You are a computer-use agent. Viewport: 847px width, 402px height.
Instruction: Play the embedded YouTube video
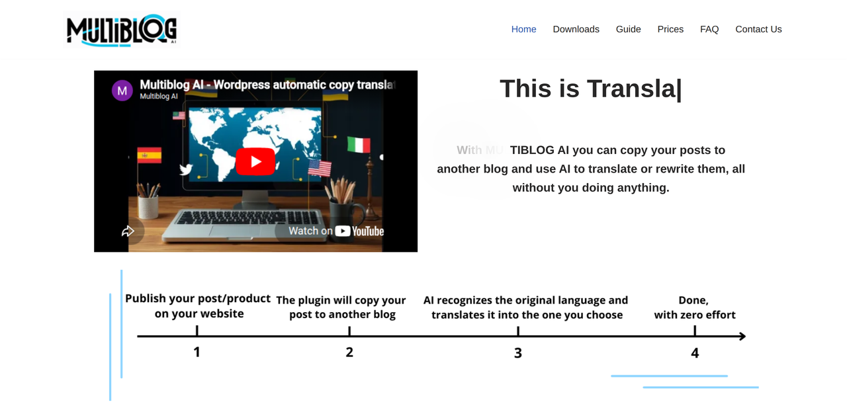(255, 161)
